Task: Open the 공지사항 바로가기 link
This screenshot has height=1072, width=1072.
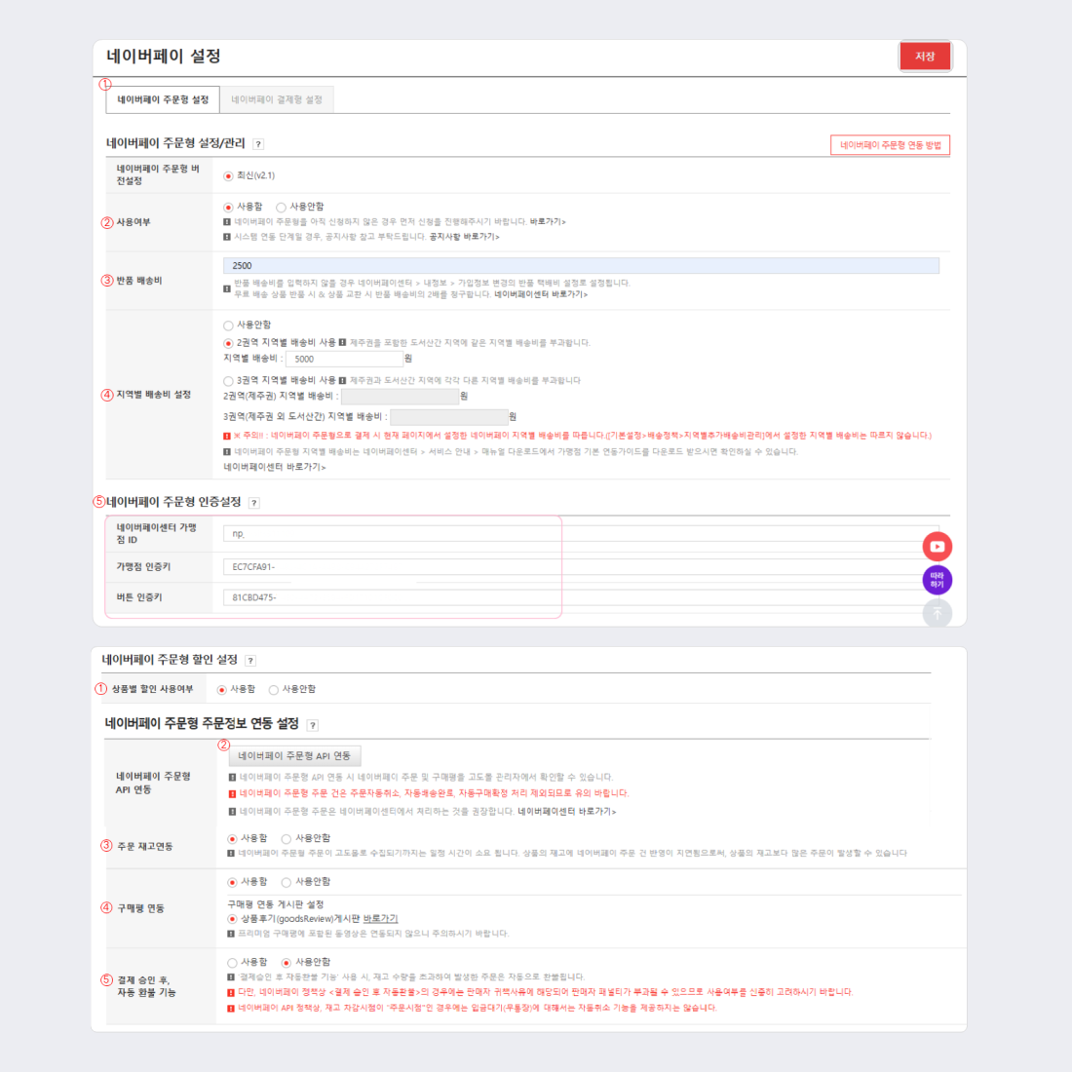Action: (464, 237)
